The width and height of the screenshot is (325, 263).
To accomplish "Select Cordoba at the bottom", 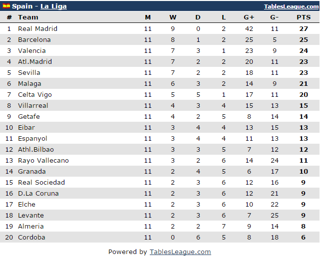I will [31, 238].
